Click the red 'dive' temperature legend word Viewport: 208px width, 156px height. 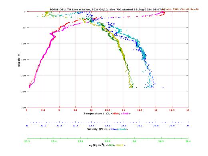pyautogui.click(x=116, y=114)
